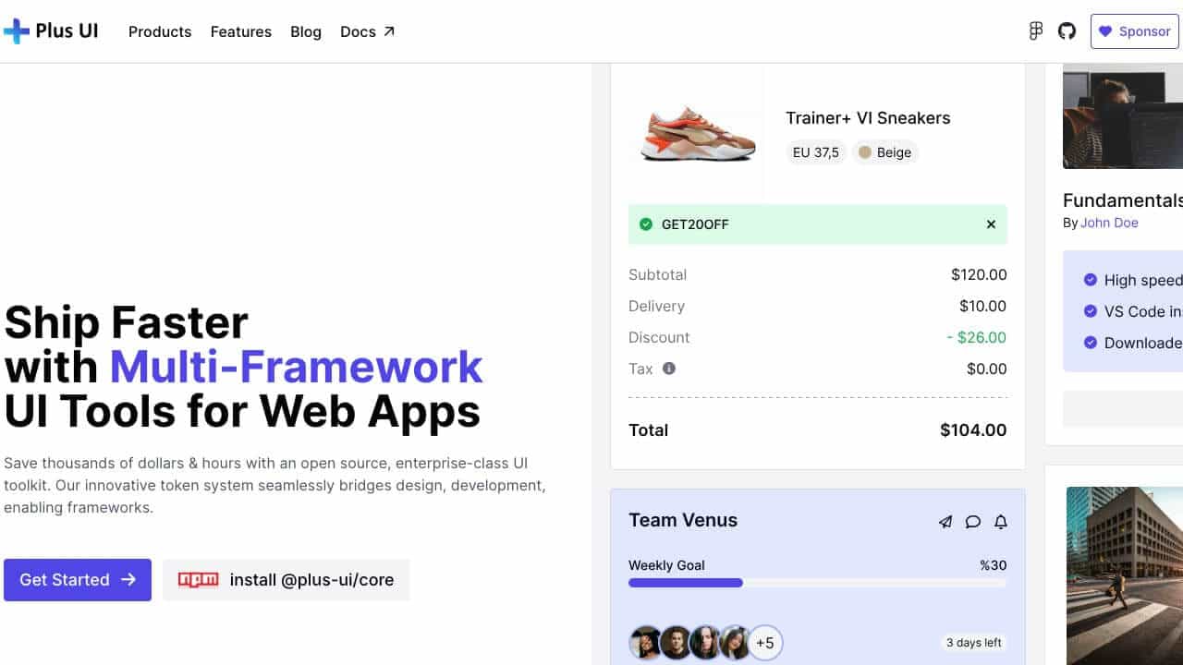1183x665 pixels.
Task: Click the Tax info icon
Action: coord(669,369)
